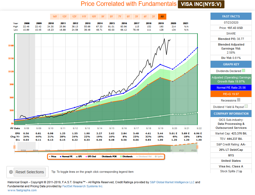Click the P/E=G 19.97 orange key
This screenshot has height=195, width=255.
[x=231, y=94]
